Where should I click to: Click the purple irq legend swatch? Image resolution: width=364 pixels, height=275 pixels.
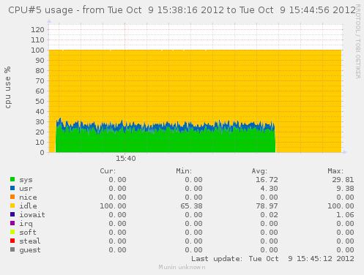pyautogui.click(x=12, y=223)
